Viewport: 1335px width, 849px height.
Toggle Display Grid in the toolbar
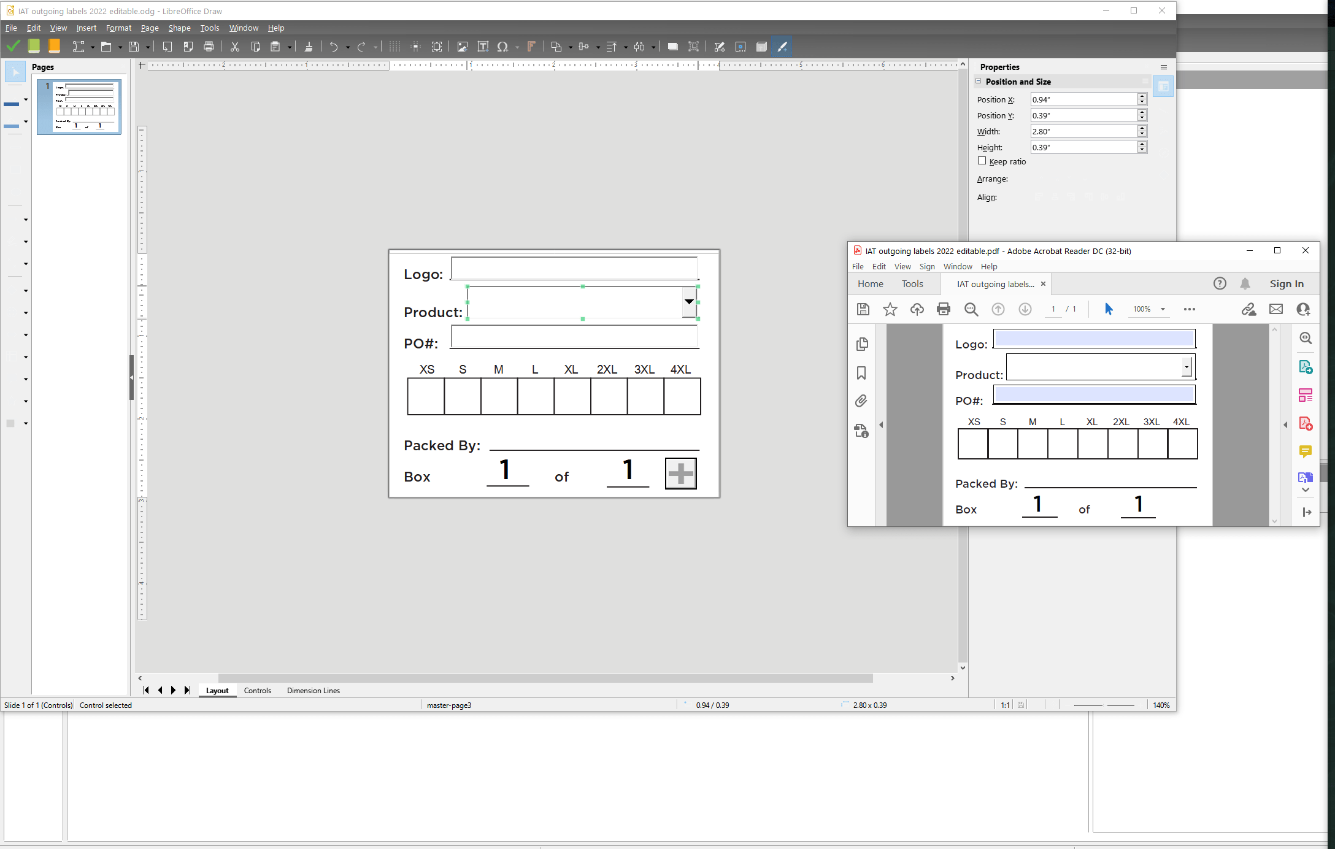point(394,47)
